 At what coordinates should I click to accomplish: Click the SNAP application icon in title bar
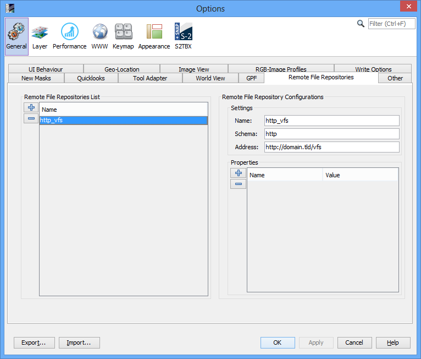[10, 8]
